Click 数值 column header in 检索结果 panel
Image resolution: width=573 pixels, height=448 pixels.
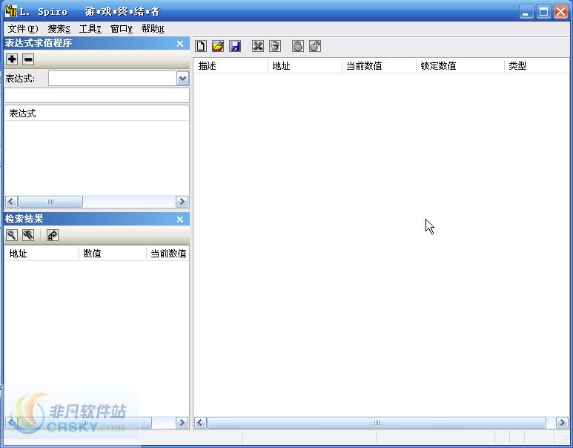pos(113,254)
